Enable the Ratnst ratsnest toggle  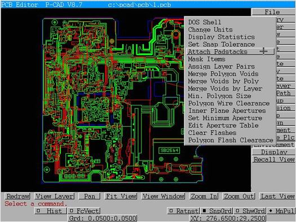pos(183,211)
